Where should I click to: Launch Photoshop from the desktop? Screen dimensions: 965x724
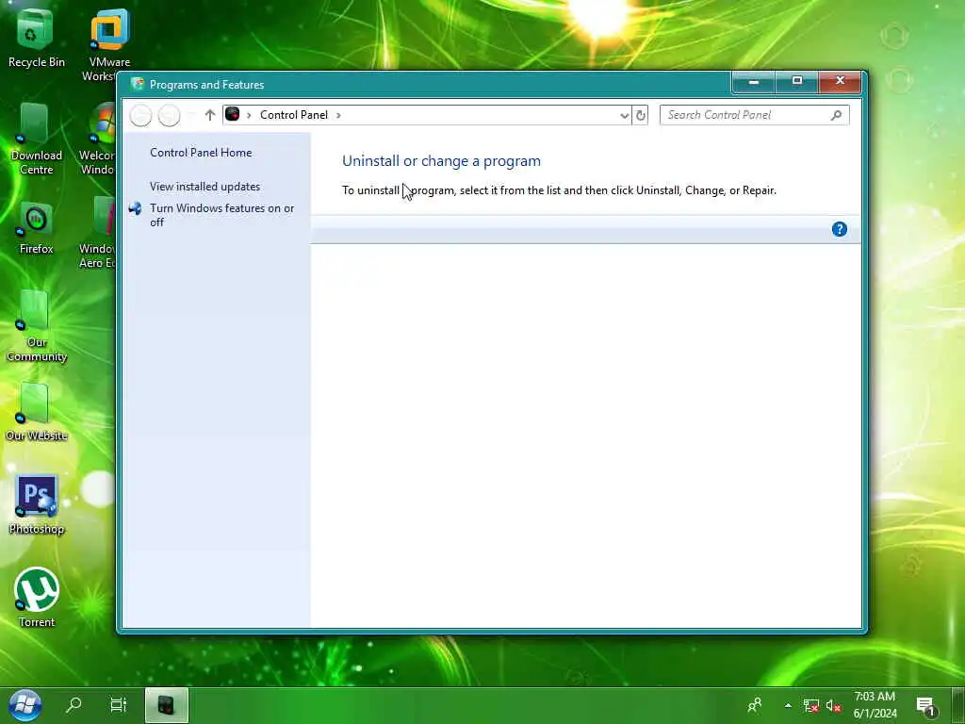click(36, 503)
